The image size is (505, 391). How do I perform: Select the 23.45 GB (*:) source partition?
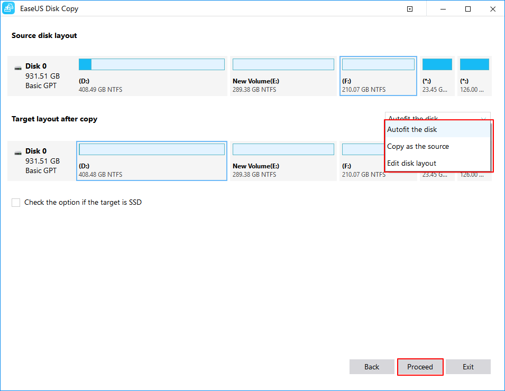pos(437,76)
